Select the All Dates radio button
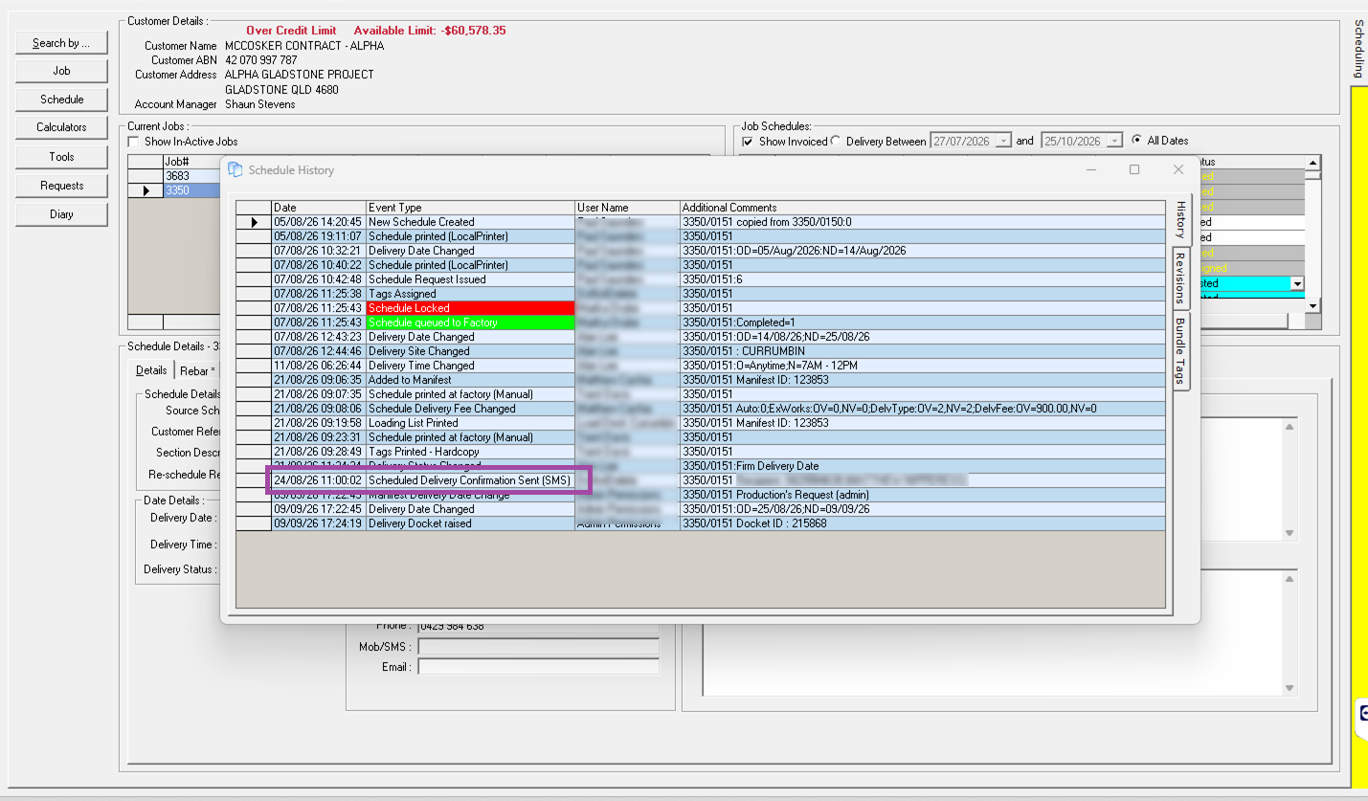The height and width of the screenshot is (801, 1368). 1137,141
